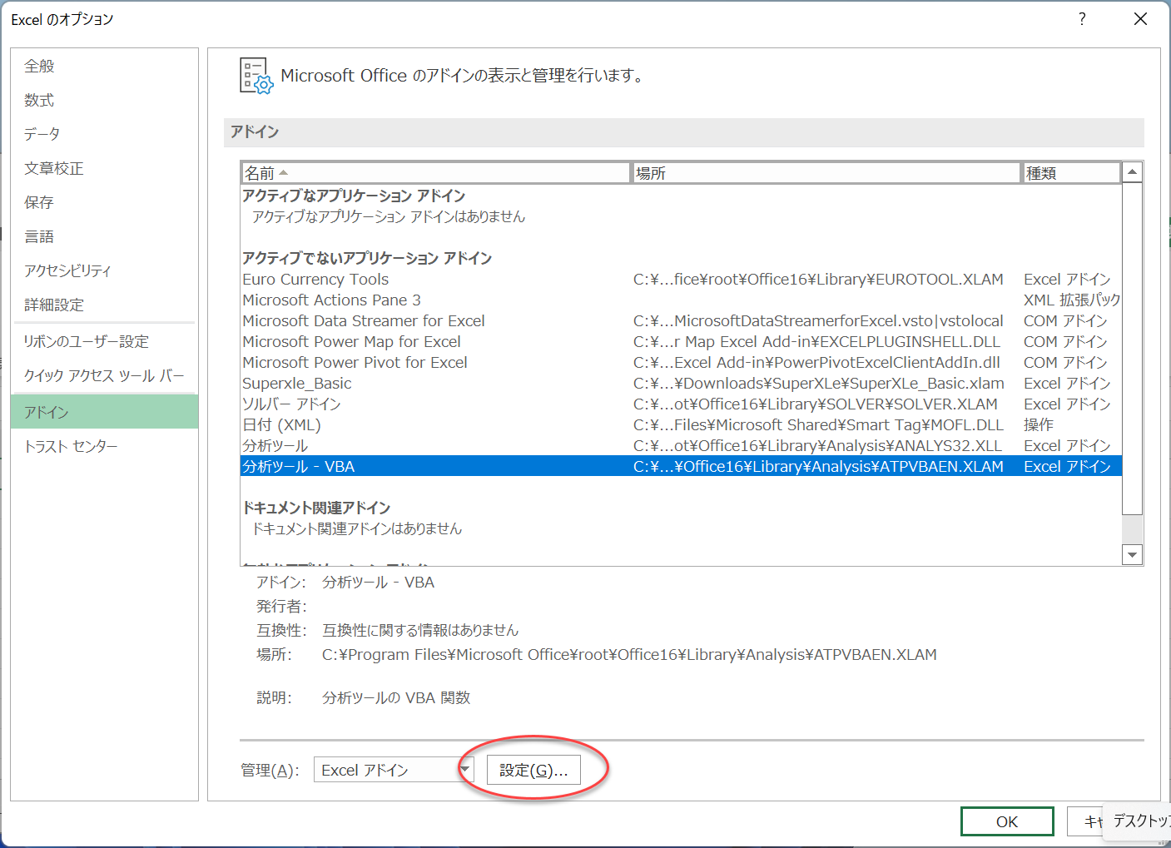1171x848 pixels.
Task: Click the 操作 type cell
Action: (x=1039, y=425)
